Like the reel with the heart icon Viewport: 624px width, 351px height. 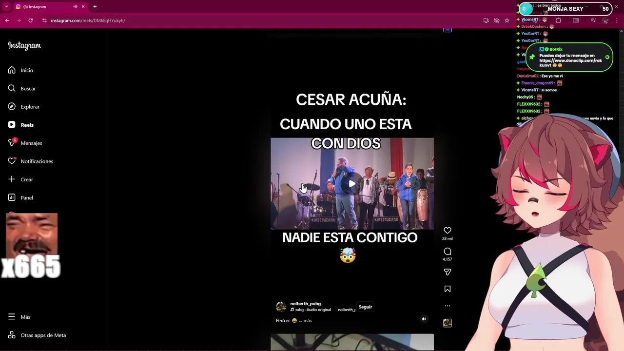tap(448, 230)
